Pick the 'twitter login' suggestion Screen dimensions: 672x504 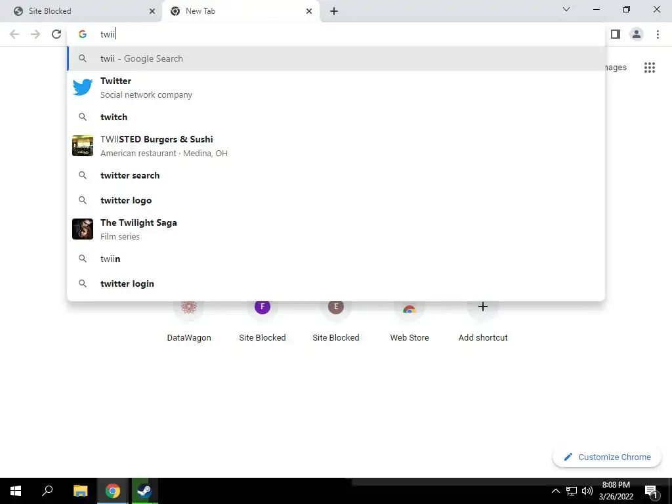pyautogui.click(x=336, y=283)
